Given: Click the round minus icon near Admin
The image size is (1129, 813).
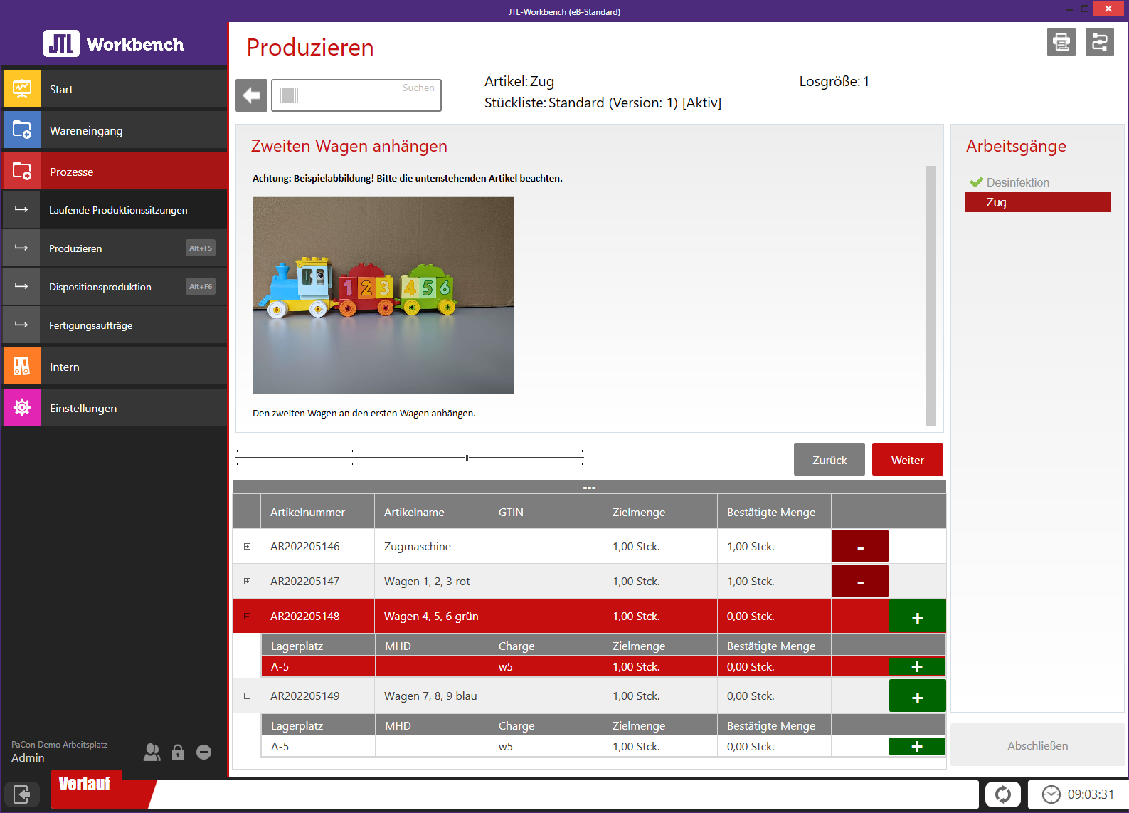Looking at the screenshot, I should 203,752.
